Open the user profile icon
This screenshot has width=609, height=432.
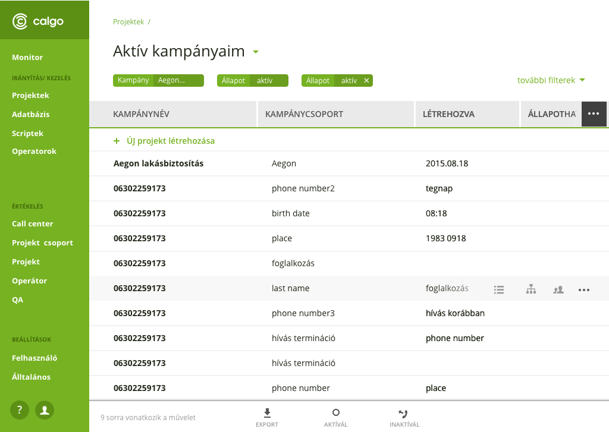[x=45, y=409]
